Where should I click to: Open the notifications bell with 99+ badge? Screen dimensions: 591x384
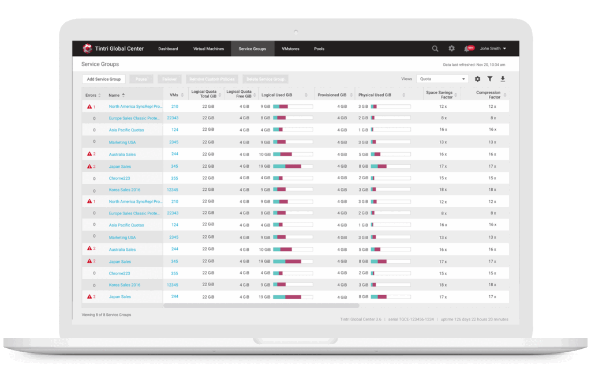tap(469, 48)
